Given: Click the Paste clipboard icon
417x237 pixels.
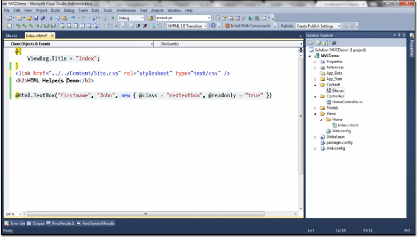Looking at the screenshot, I should point(64,18).
